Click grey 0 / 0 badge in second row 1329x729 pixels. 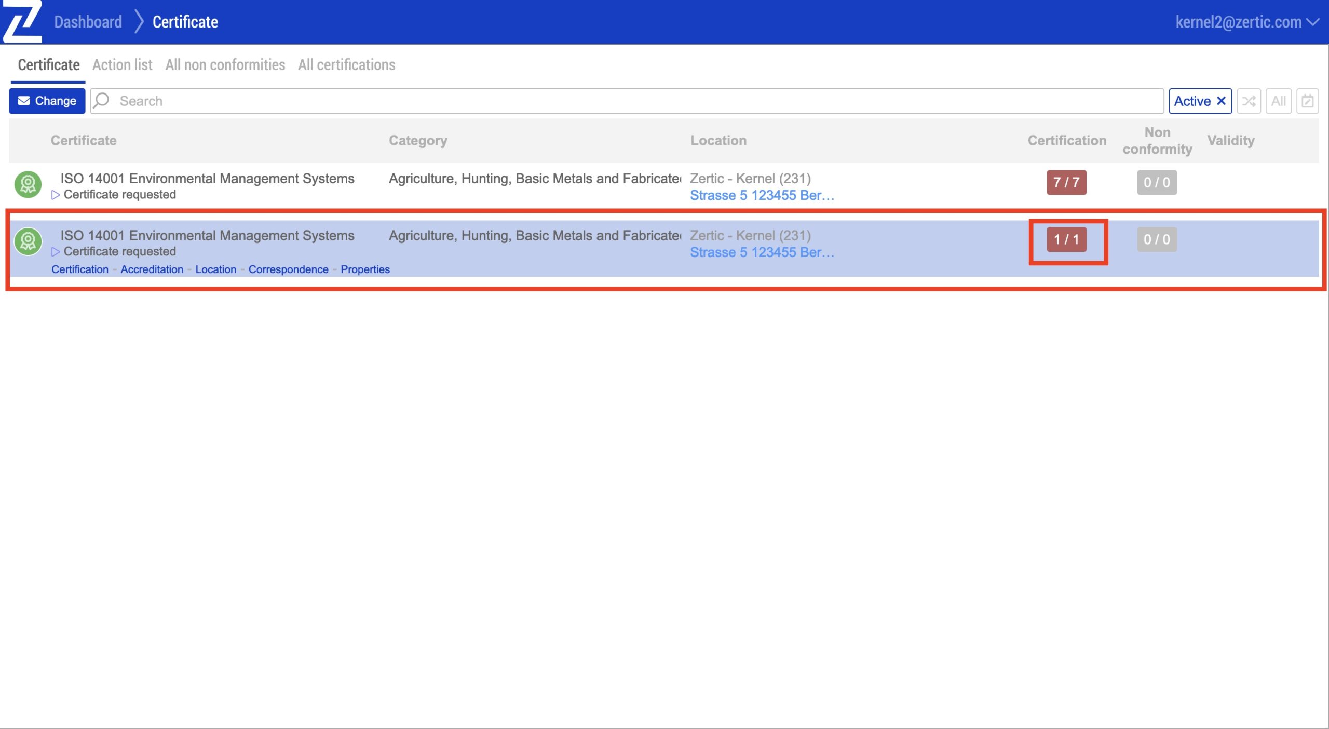[1157, 239]
